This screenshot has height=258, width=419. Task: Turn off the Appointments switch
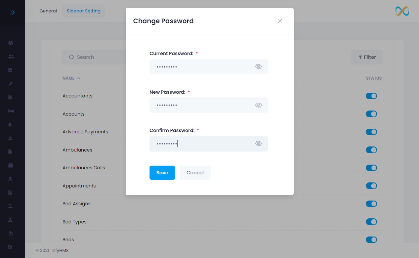371,186
